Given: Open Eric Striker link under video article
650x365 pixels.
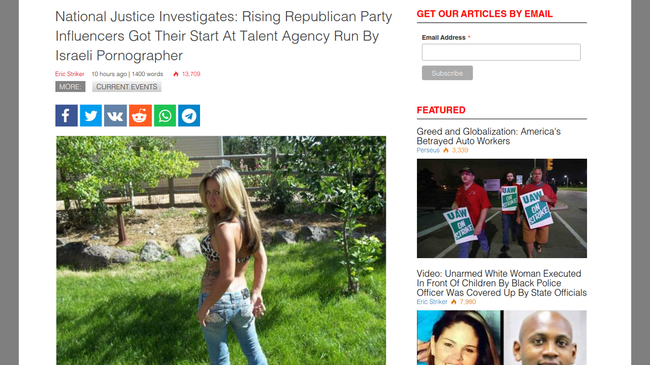Looking at the screenshot, I should [432, 302].
